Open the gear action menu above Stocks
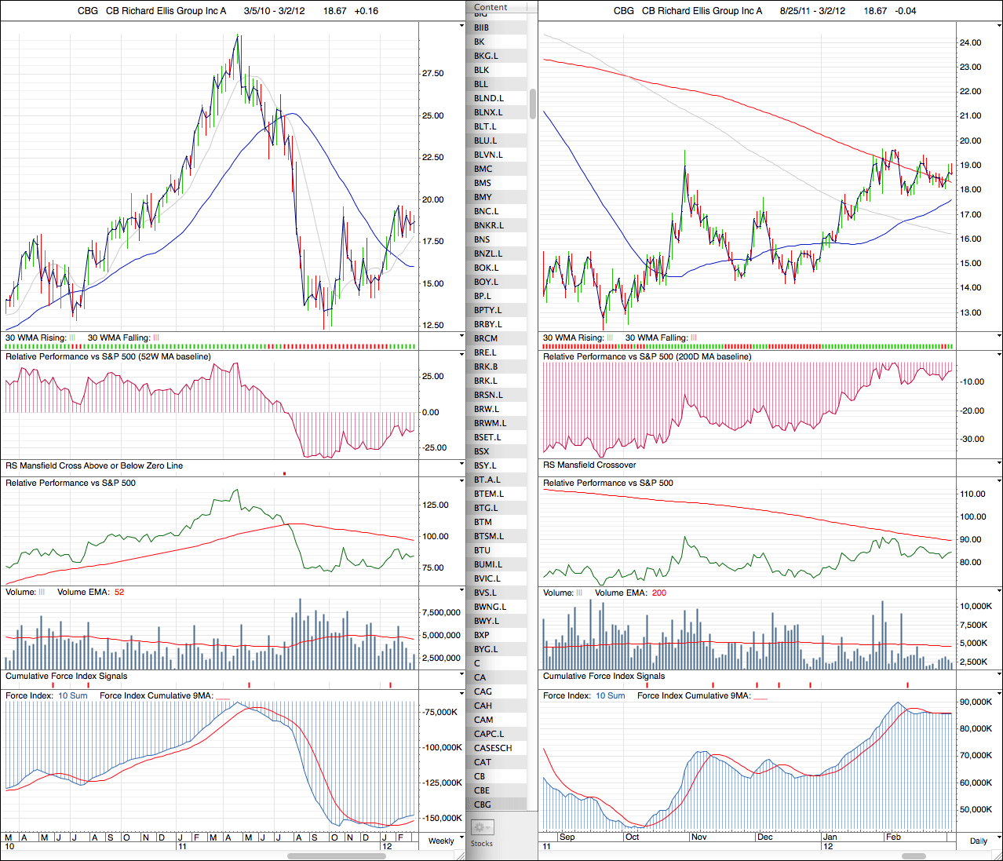 (x=482, y=827)
